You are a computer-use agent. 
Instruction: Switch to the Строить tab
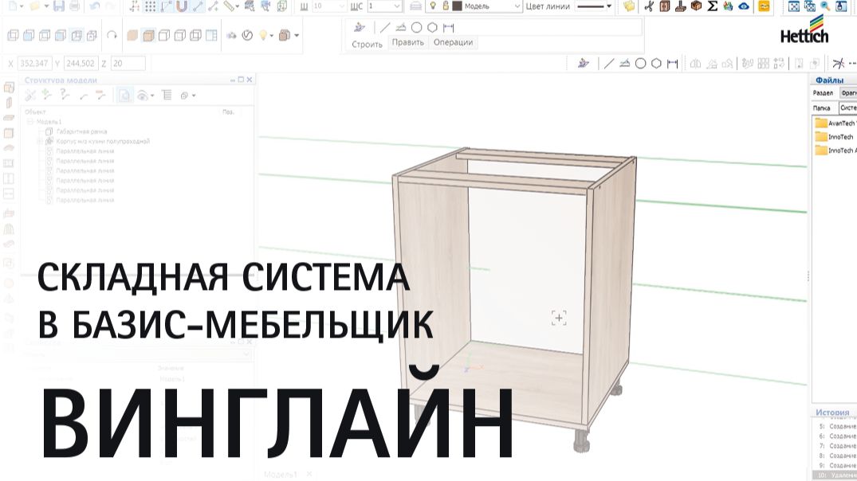coord(367,45)
